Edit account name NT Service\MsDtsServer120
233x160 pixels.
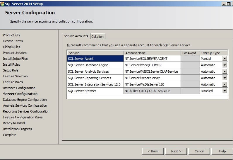152,84
